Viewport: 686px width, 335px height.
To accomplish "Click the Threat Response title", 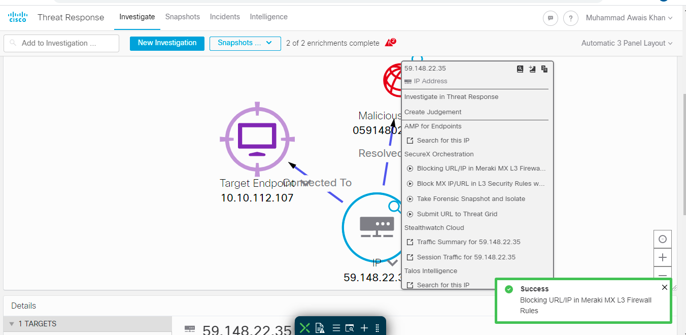I will [x=71, y=17].
